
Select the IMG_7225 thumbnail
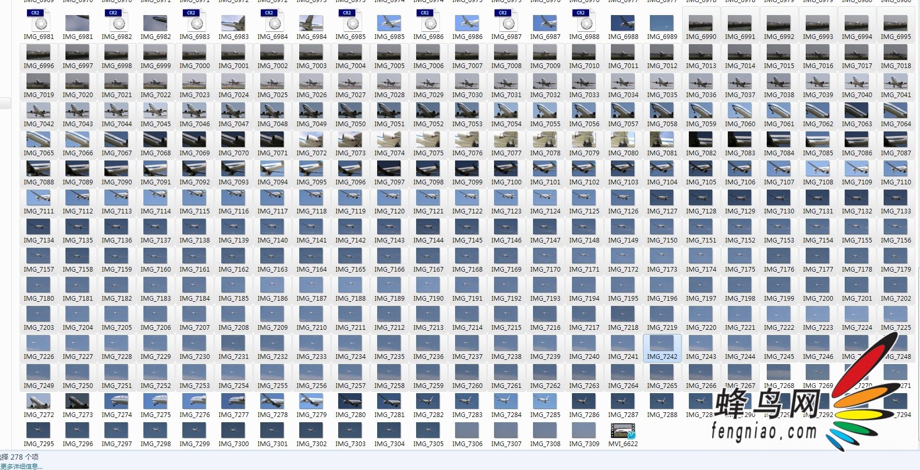tap(896, 314)
